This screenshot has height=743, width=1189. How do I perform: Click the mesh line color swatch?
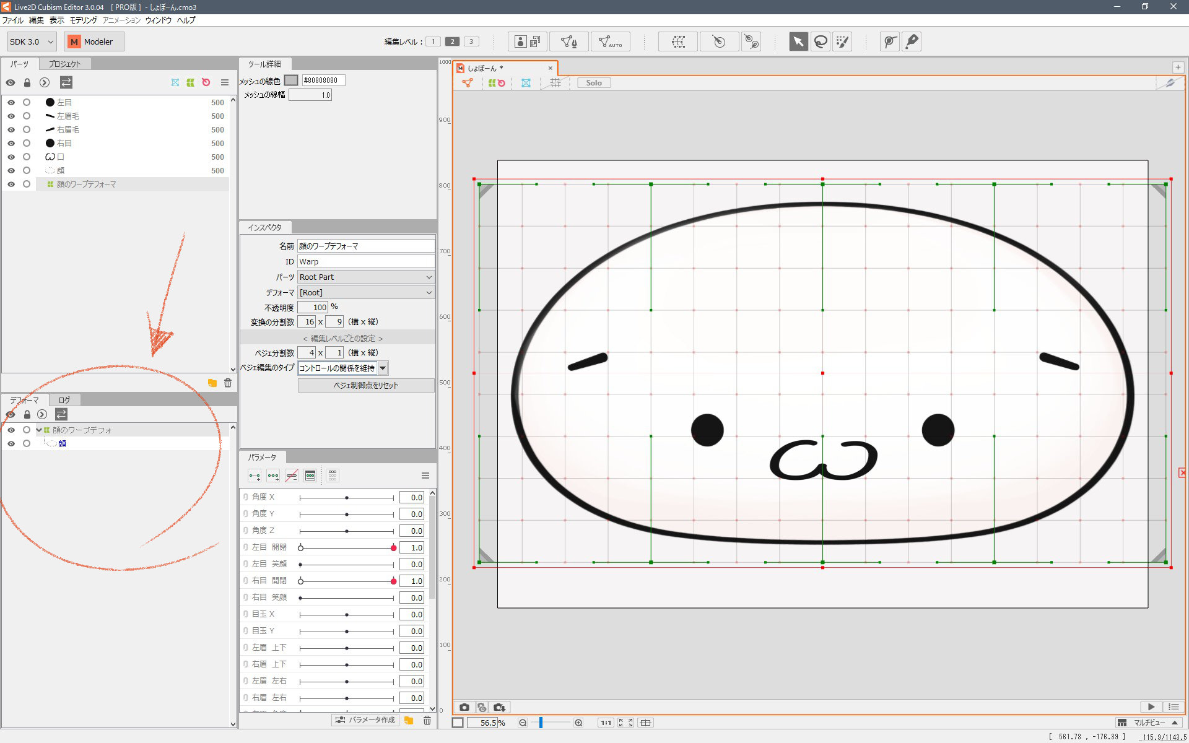coord(291,80)
